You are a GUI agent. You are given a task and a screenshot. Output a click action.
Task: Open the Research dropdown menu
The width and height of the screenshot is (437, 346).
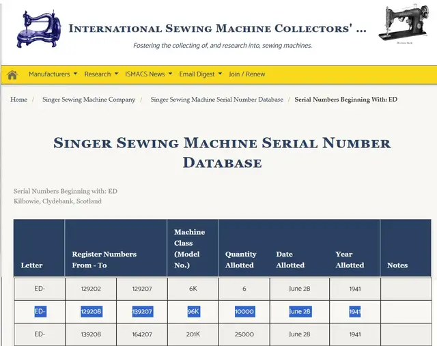(x=101, y=74)
